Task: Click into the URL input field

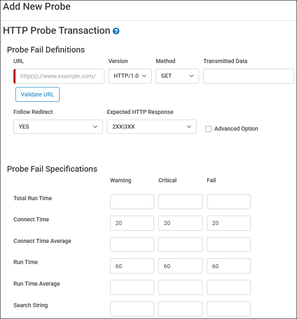Action: point(59,76)
